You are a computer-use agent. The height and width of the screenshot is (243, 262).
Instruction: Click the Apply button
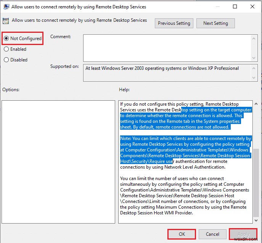(243, 234)
